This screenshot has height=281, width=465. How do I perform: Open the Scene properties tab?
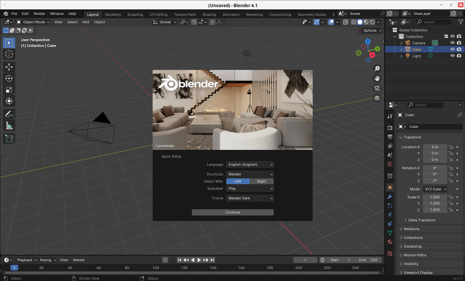(390, 155)
